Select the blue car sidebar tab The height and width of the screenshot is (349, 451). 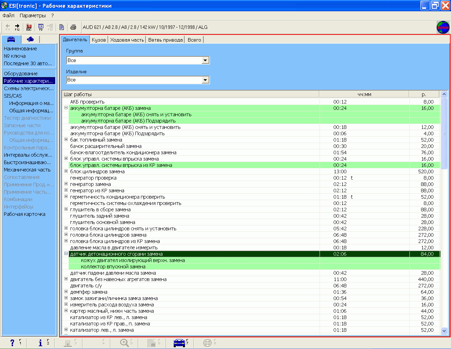pyautogui.click(x=11, y=39)
